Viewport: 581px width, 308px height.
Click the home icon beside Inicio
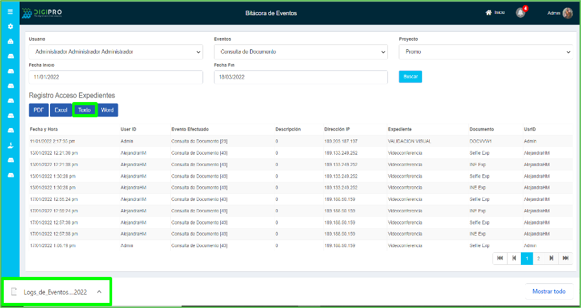(488, 13)
